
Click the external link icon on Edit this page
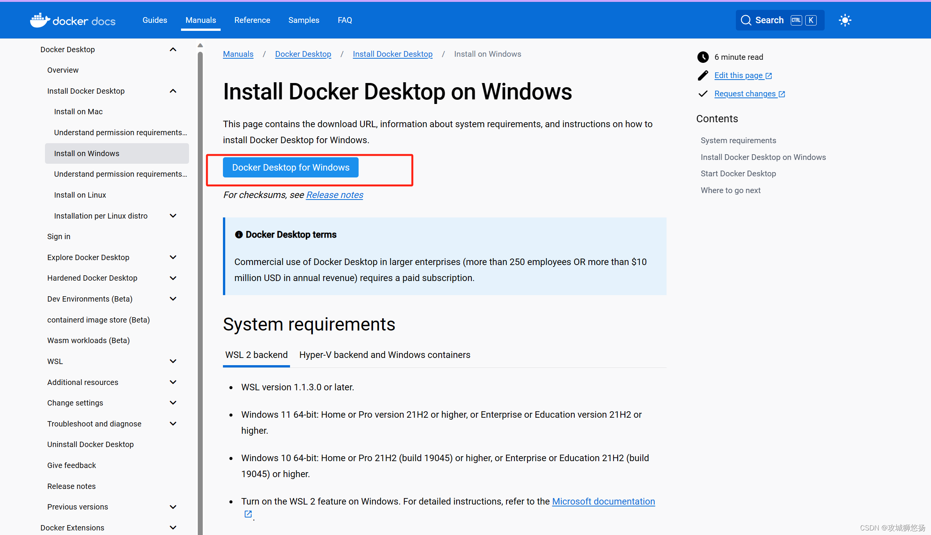(769, 75)
